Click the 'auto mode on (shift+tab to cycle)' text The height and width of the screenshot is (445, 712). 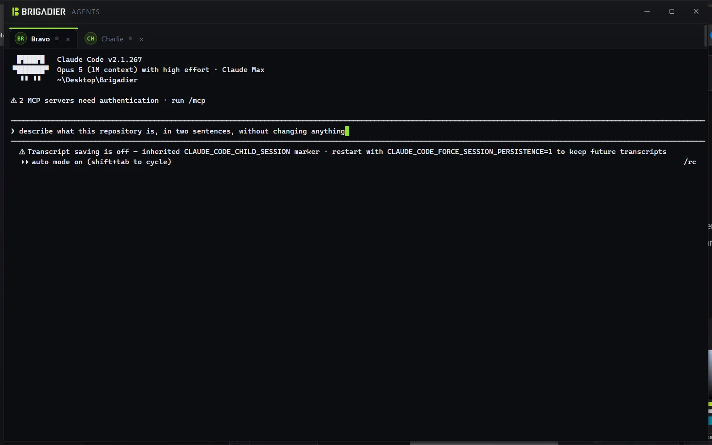pos(101,162)
